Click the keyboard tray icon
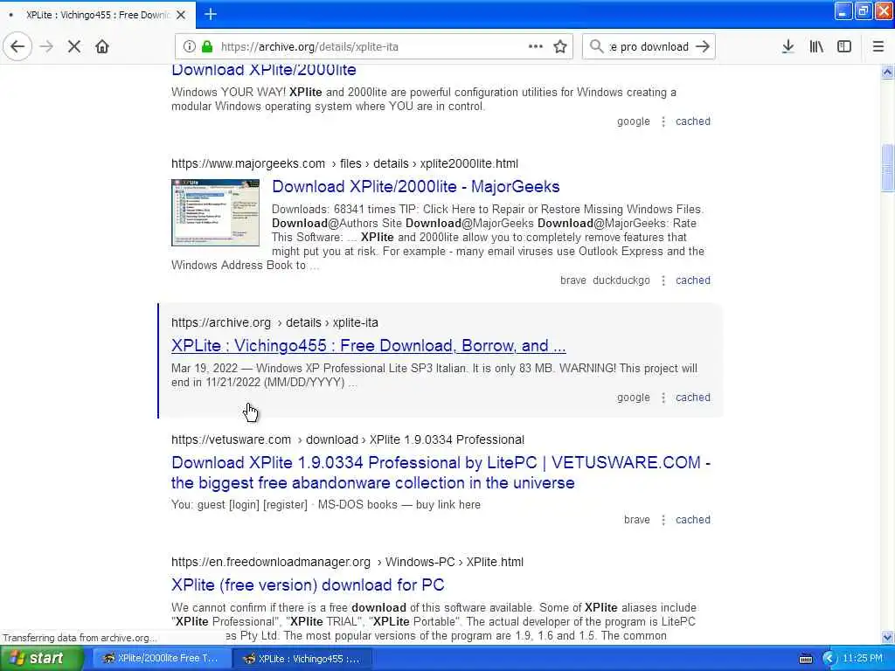This screenshot has height=671, width=895. tap(805, 659)
